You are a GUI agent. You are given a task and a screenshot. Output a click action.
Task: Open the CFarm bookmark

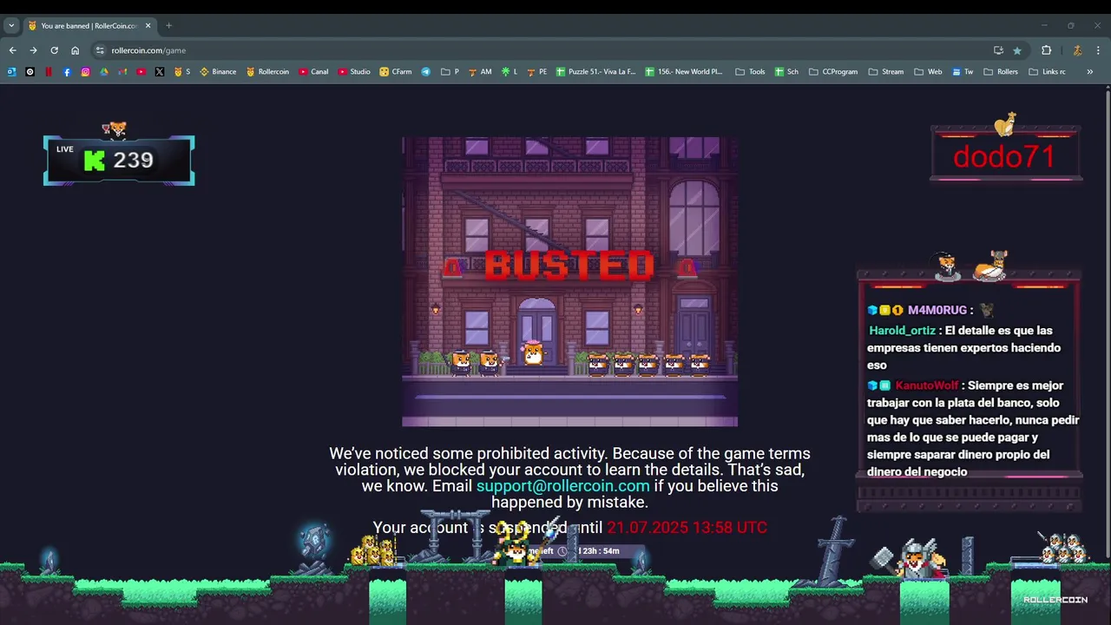point(396,72)
